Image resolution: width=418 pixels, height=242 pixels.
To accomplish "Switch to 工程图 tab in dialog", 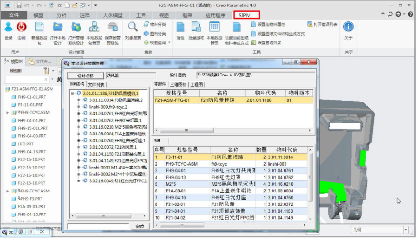I will 197,85.
